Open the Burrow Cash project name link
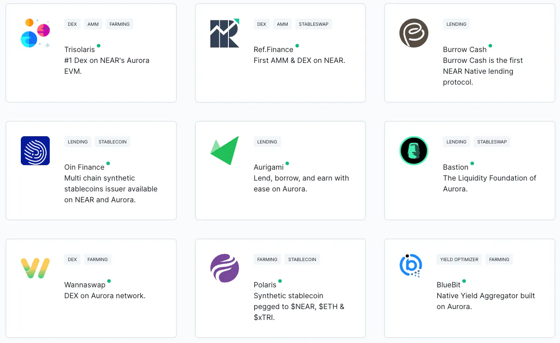560x343 pixels. tap(465, 50)
